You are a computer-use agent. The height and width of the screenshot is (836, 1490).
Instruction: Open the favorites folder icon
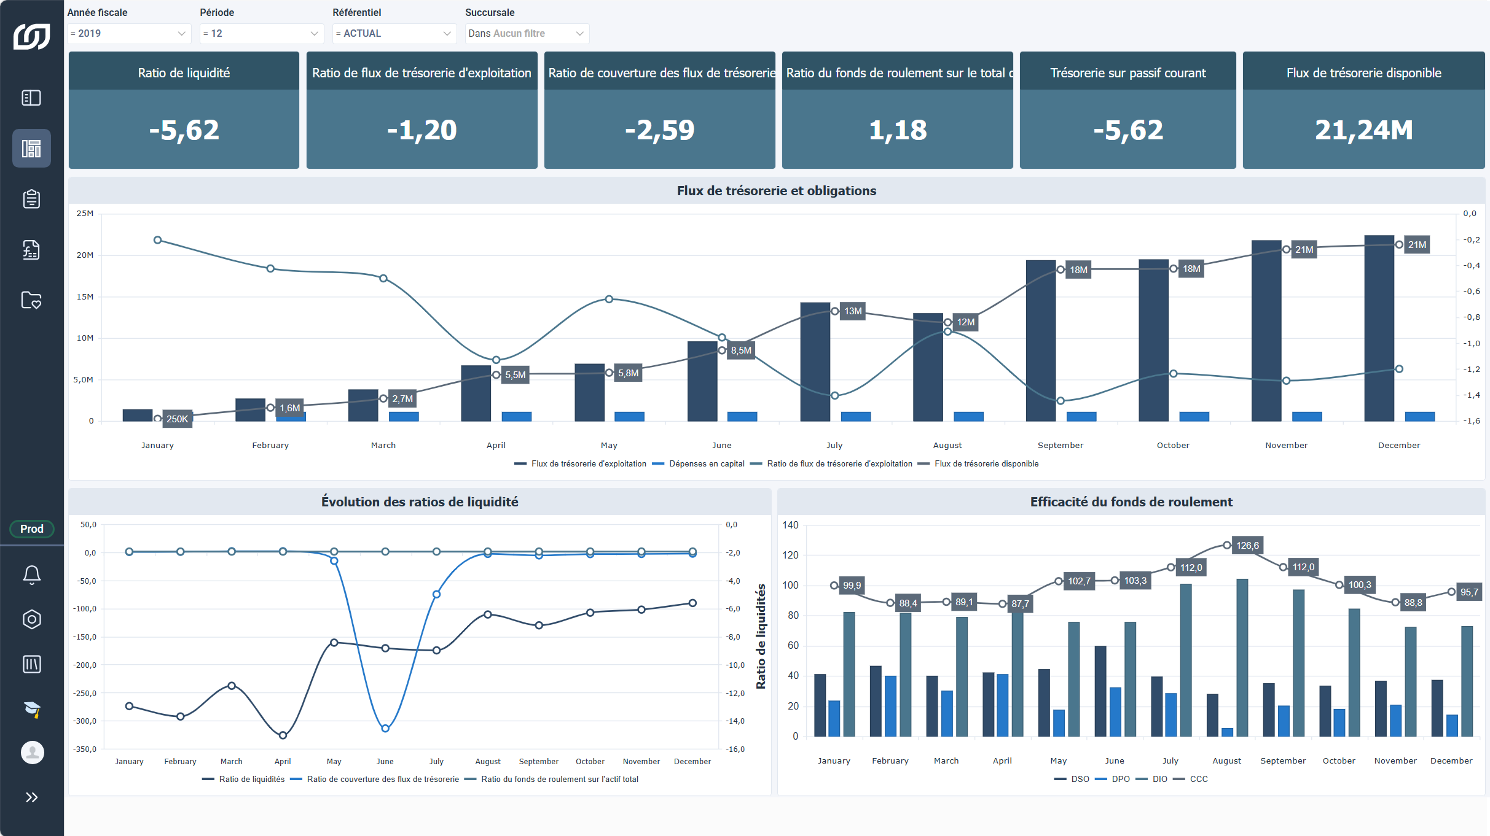(31, 300)
